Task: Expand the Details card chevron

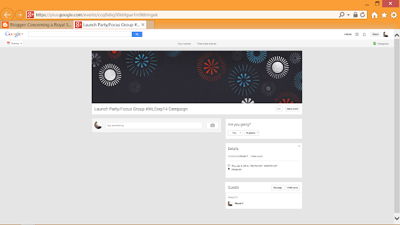Action: click(x=299, y=146)
